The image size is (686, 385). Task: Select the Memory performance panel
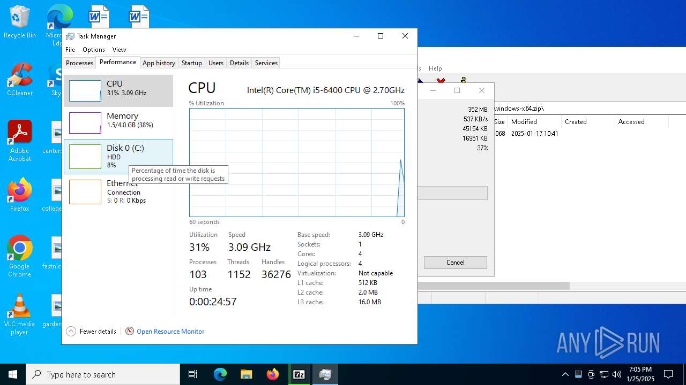point(118,123)
